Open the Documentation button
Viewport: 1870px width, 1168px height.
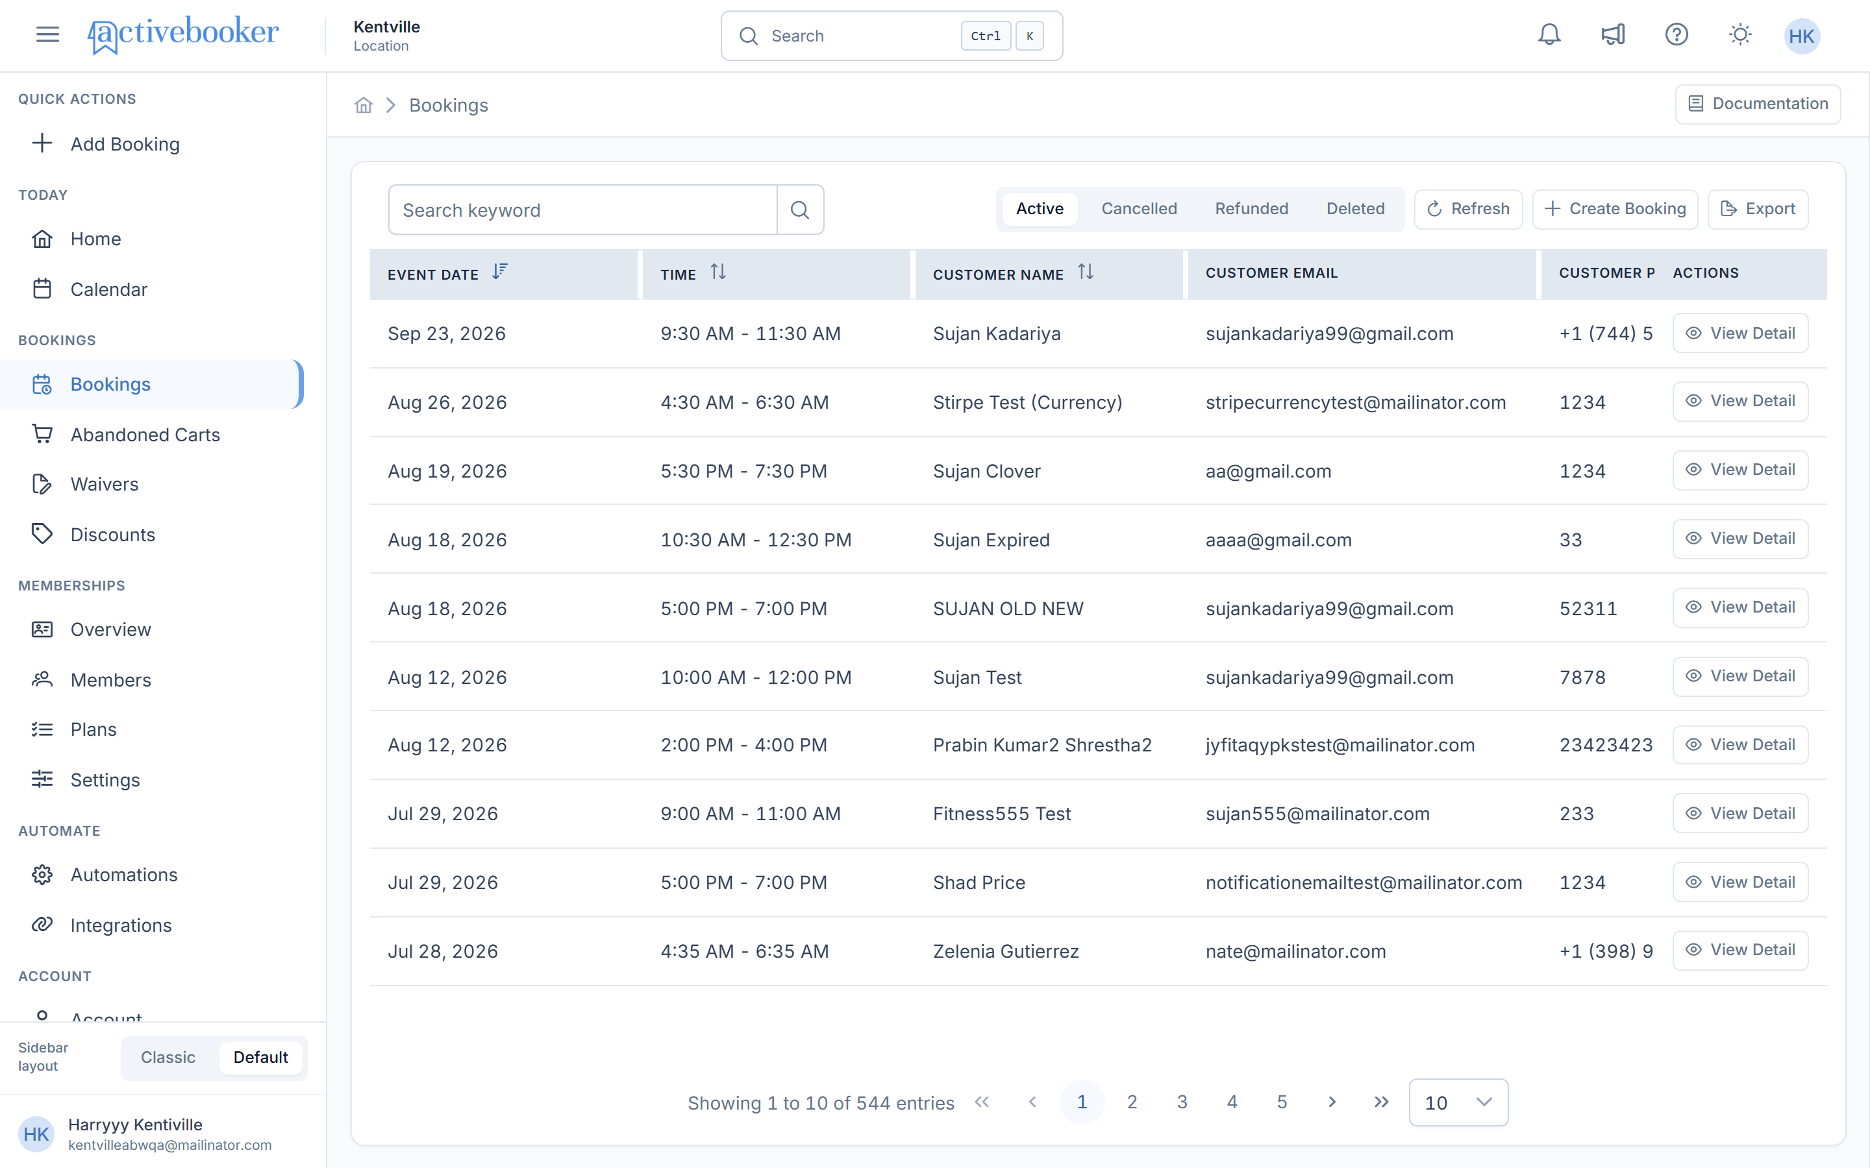coord(1758,104)
